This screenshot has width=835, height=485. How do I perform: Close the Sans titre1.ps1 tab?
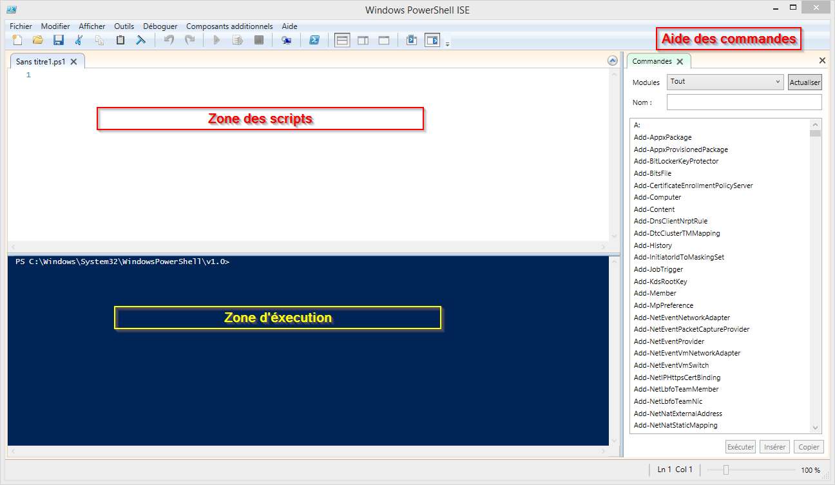pos(74,62)
